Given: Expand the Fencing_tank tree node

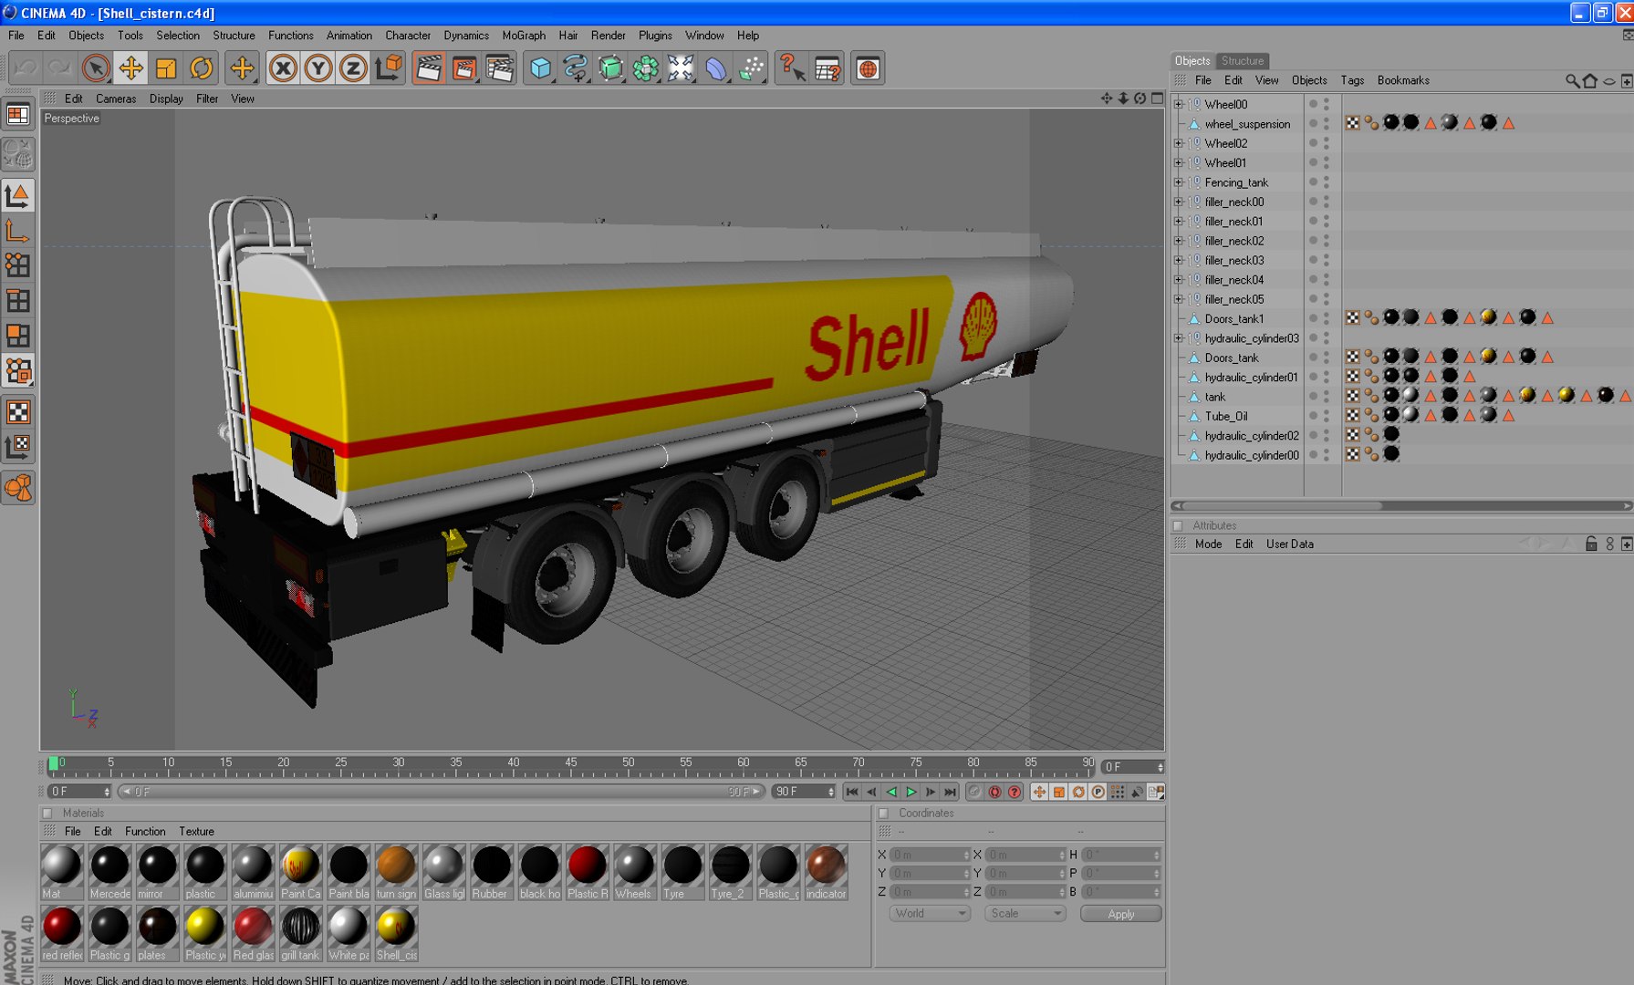Looking at the screenshot, I should tap(1179, 182).
